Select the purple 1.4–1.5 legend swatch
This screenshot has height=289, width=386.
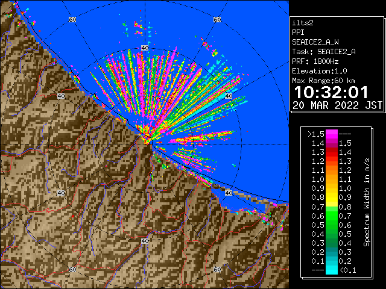pyautogui.click(x=332, y=143)
